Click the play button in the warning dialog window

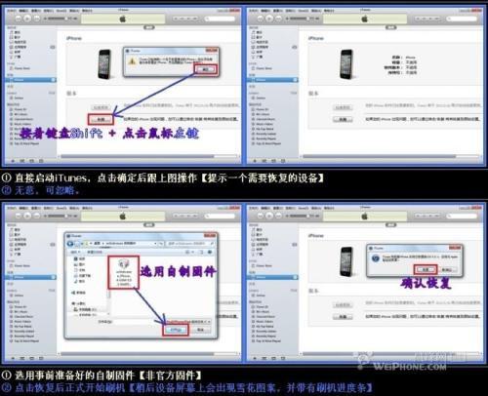pyautogui.click(x=27, y=19)
